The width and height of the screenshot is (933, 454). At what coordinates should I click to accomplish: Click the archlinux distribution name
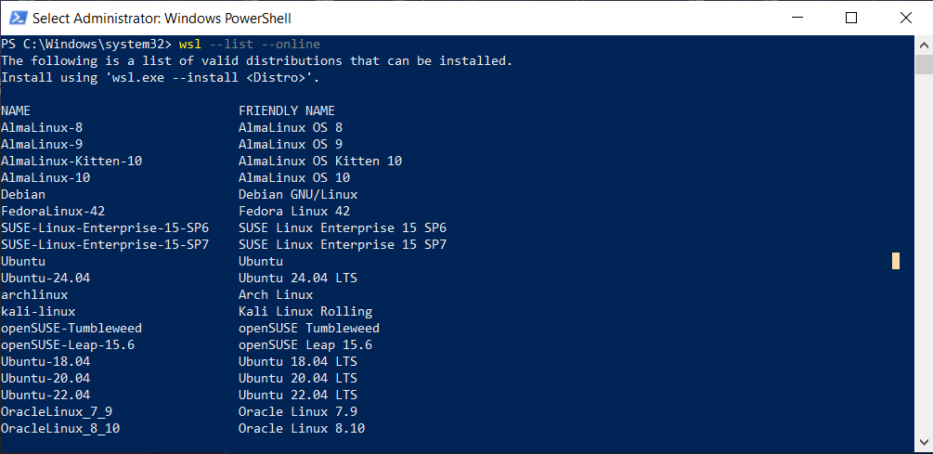click(x=34, y=294)
